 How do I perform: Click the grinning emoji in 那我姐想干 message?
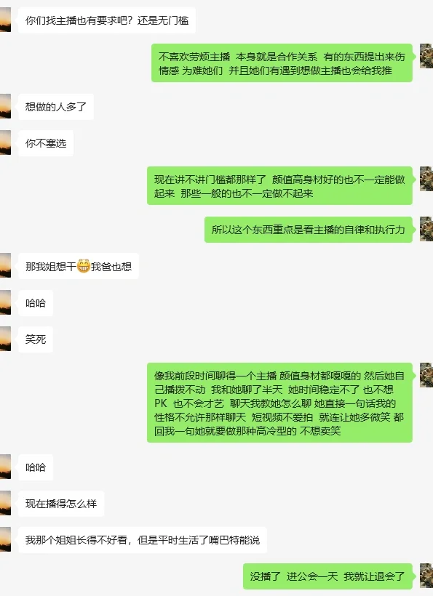(x=84, y=266)
